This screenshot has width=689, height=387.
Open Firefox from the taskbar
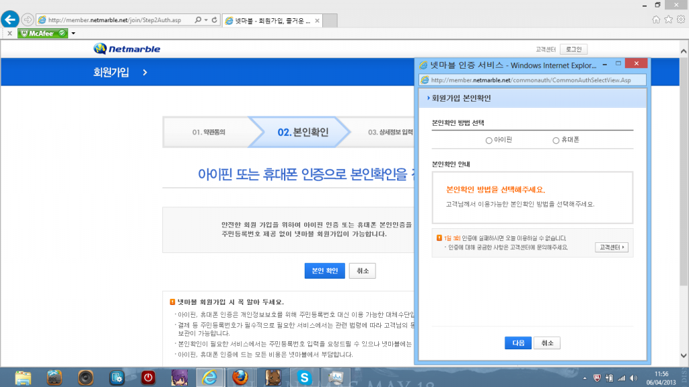pyautogui.click(x=240, y=377)
